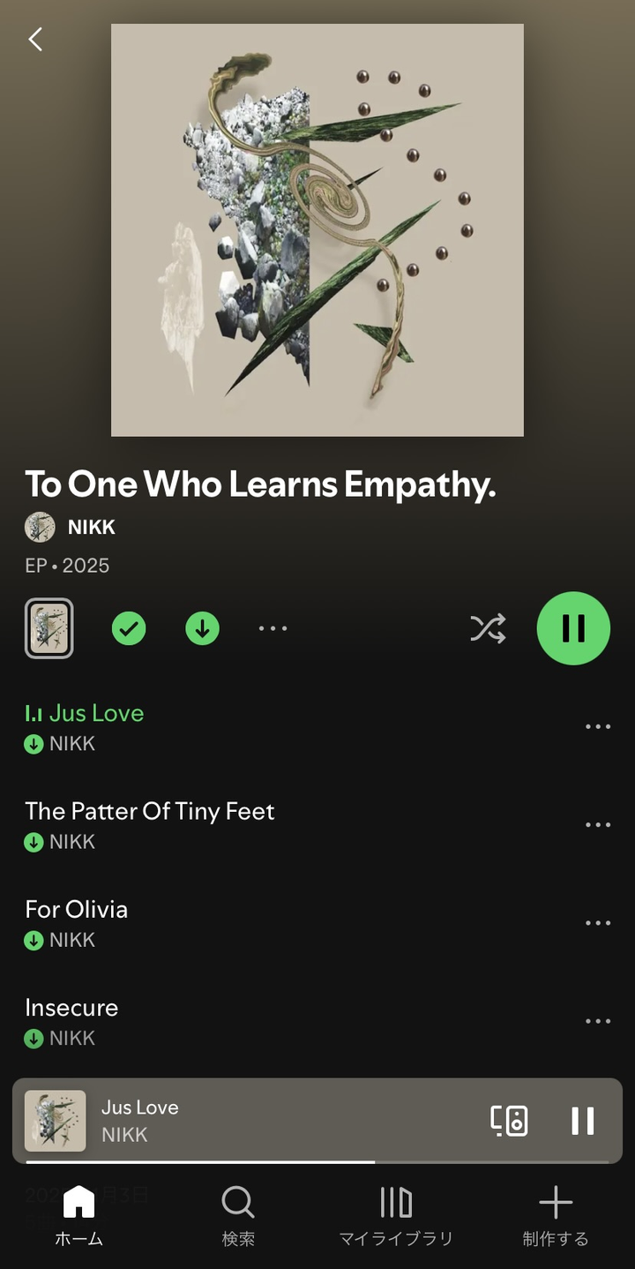Open the small album cover preview button
This screenshot has width=635, height=1269.
point(49,628)
